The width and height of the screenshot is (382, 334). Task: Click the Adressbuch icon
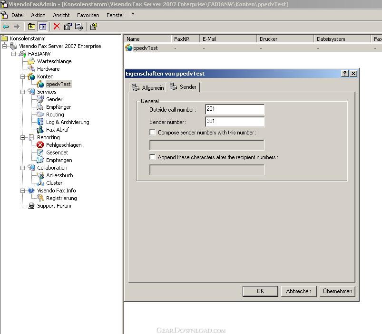[40, 175]
